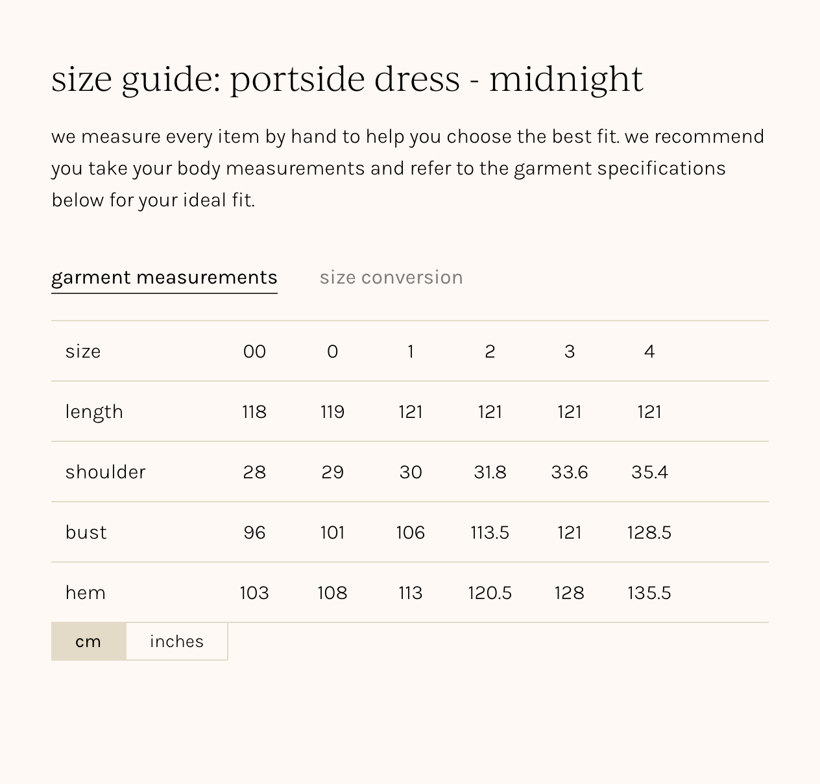Click the size guide heading
Viewport: 820px width, 784px height.
(x=347, y=79)
